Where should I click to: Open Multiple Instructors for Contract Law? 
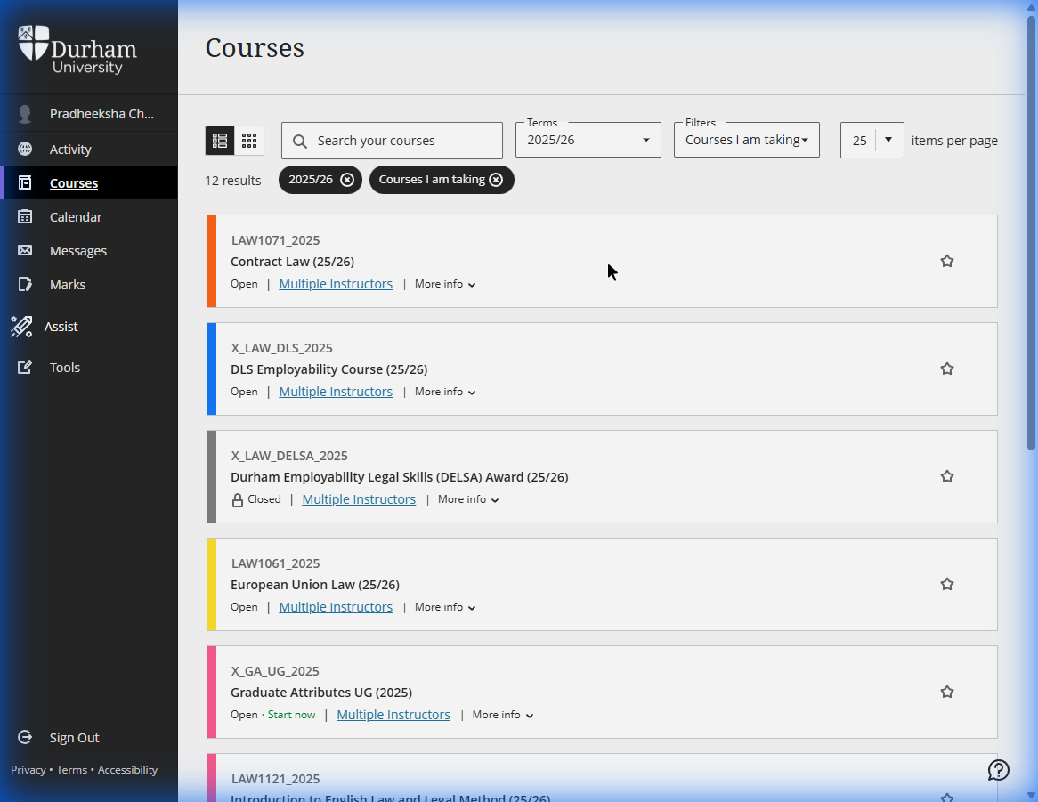pyautogui.click(x=336, y=283)
